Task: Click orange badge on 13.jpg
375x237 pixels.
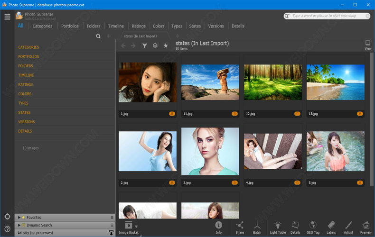Action: [360, 114]
